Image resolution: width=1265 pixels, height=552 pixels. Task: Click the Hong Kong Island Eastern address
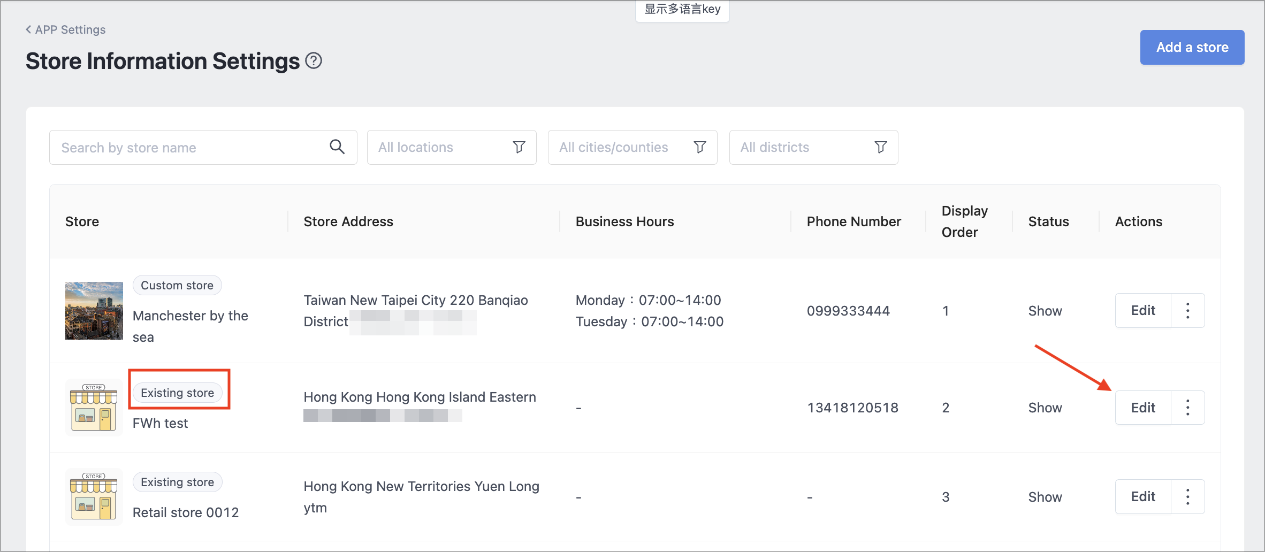[420, 397]
